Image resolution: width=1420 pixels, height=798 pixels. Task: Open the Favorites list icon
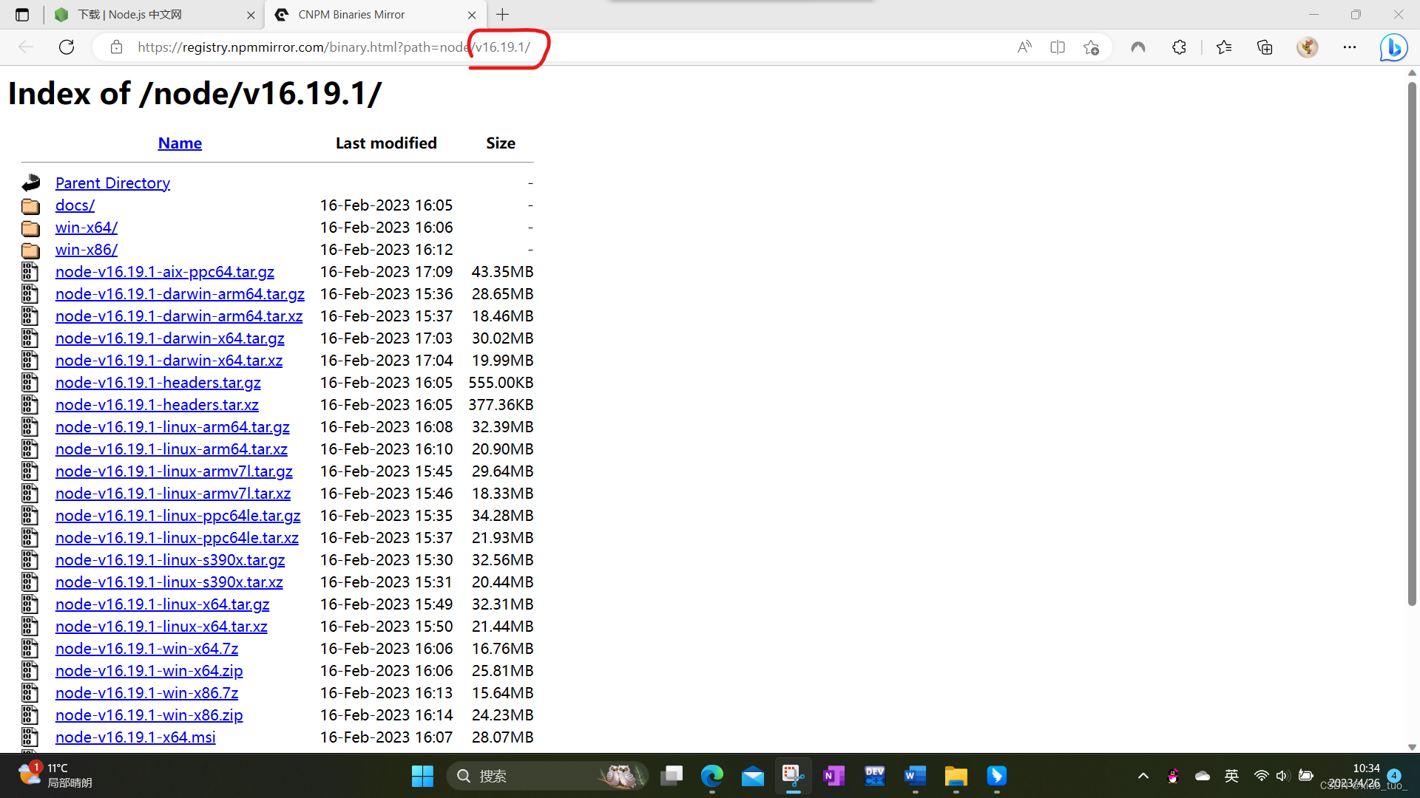(x=1224, y=47)
